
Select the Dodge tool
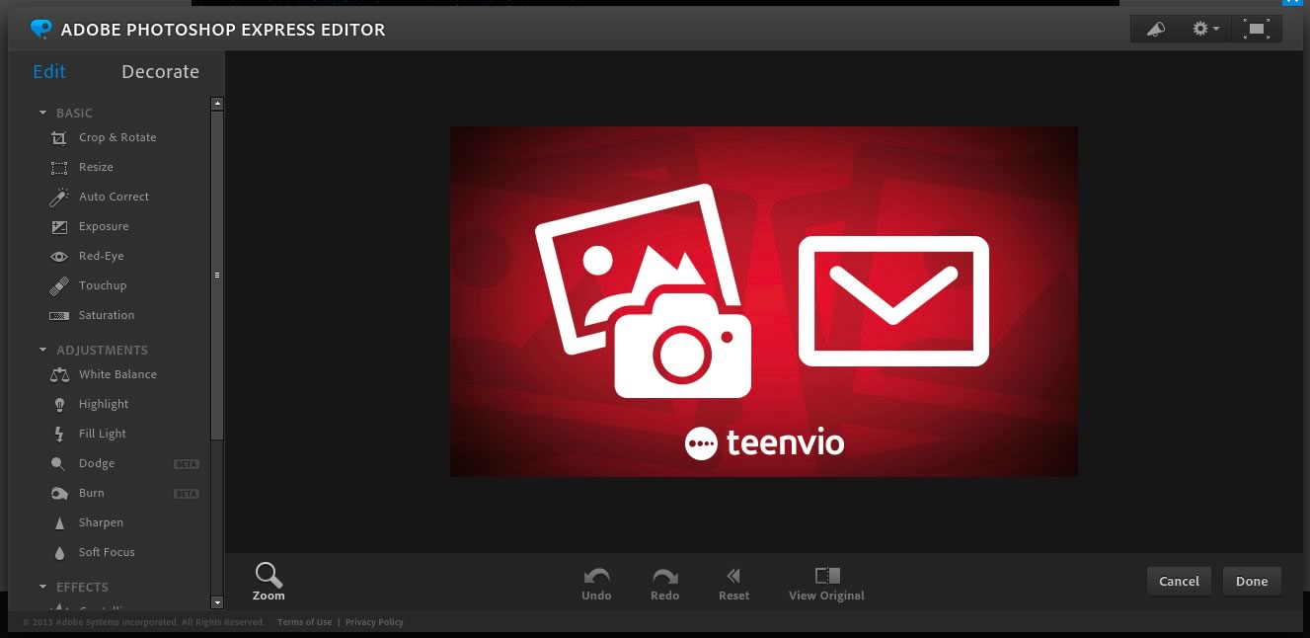click(96, 463)
